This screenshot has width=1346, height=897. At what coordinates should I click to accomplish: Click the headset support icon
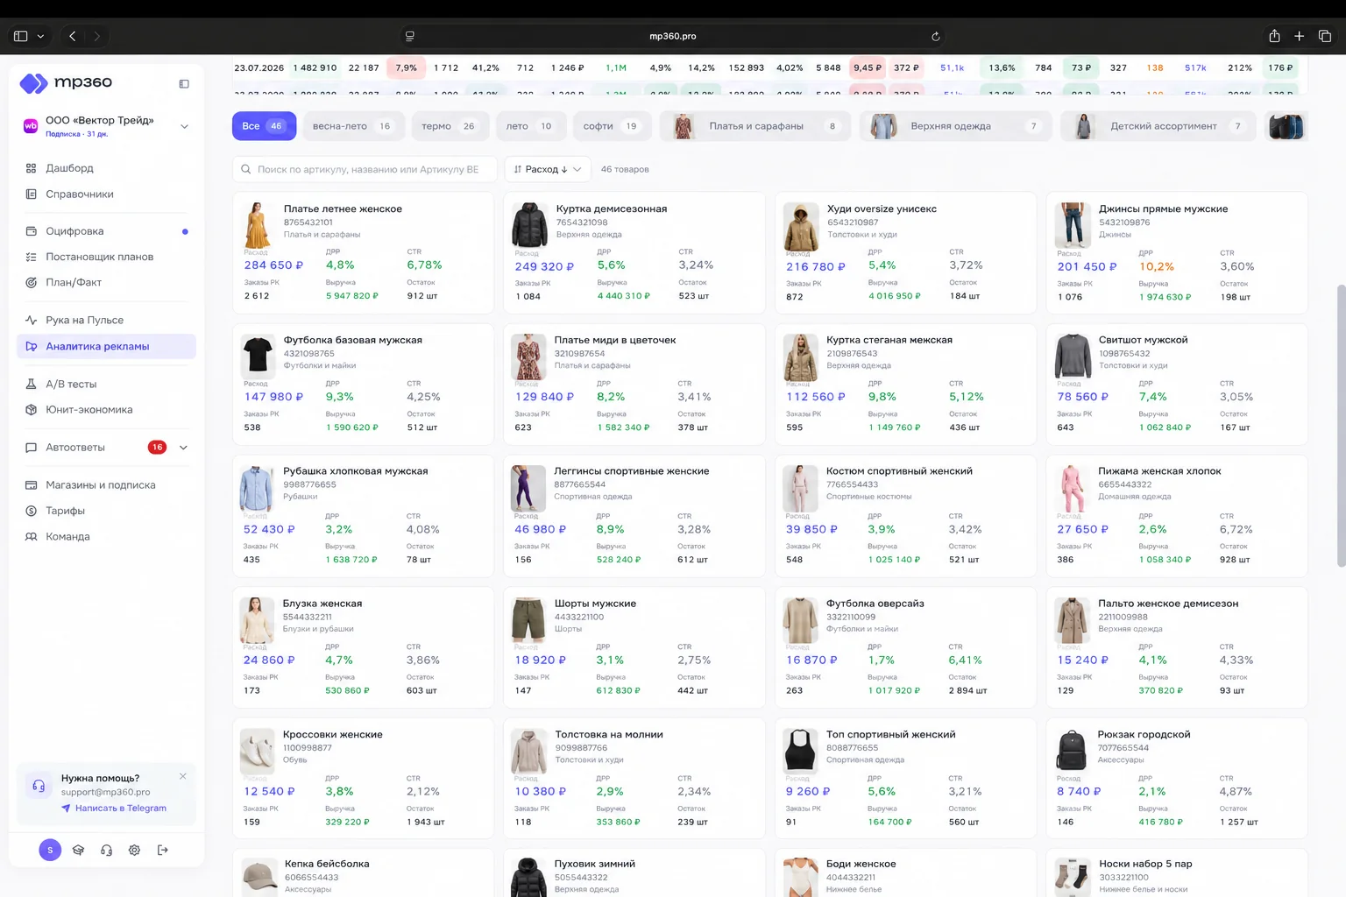pyautogui.click(x=106, y=850)
